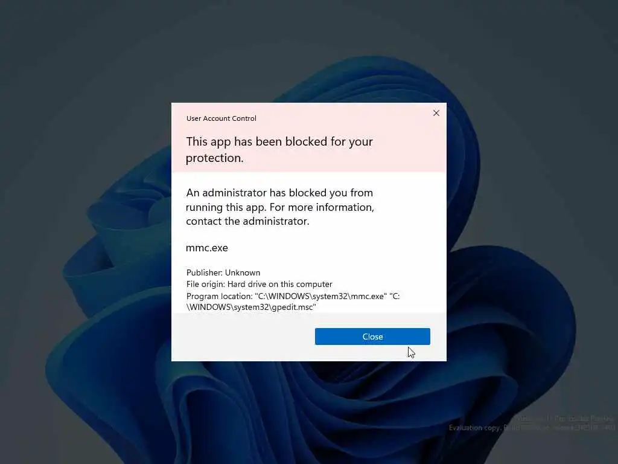The height and width of the screenshot is (464, 618).
Task: Click the word "protection." in the heading
Action: pyautogui.click(x=214, y=158)
